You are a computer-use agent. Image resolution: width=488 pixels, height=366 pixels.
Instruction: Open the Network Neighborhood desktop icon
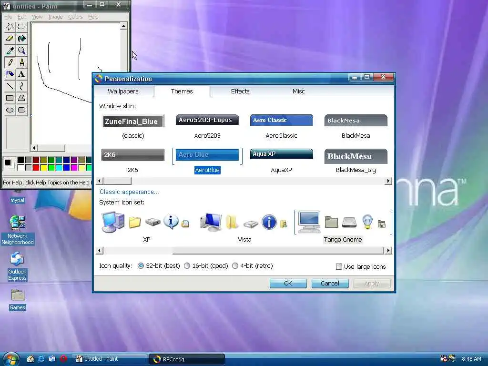click(18, 230)
